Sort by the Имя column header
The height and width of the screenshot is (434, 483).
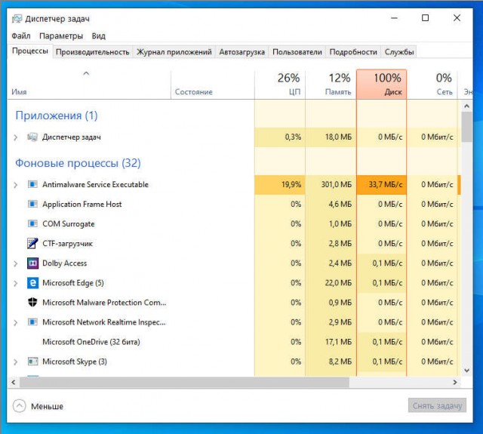[x=89, y=84]
